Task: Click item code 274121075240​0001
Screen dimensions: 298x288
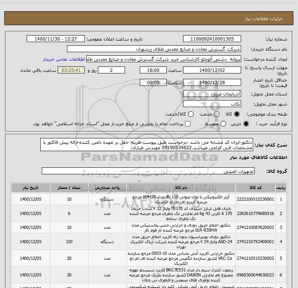Action: click(255, 242)
